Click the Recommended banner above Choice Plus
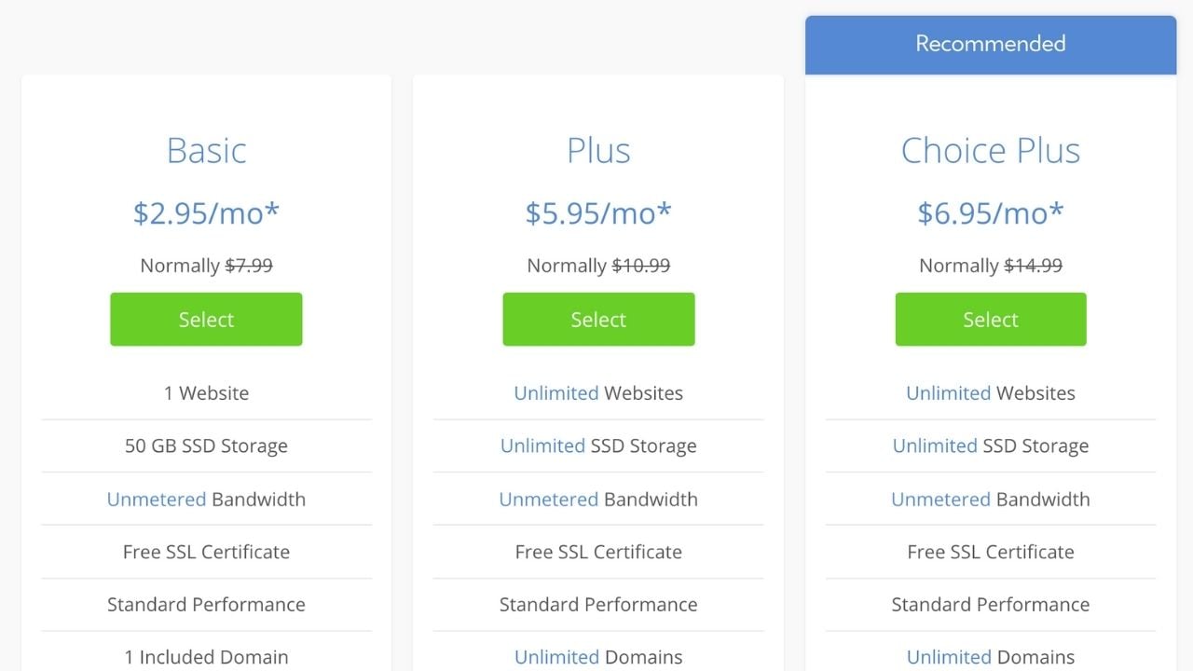Viewport: 1193px width, 671px height. coord(991,44)
